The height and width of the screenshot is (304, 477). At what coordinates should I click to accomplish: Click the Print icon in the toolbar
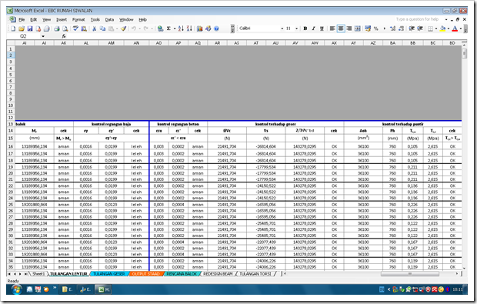click(x=57, y=28)
